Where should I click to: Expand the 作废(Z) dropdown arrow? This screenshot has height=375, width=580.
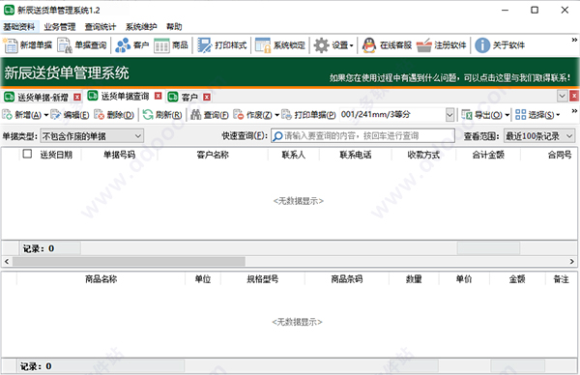[277, 115]
